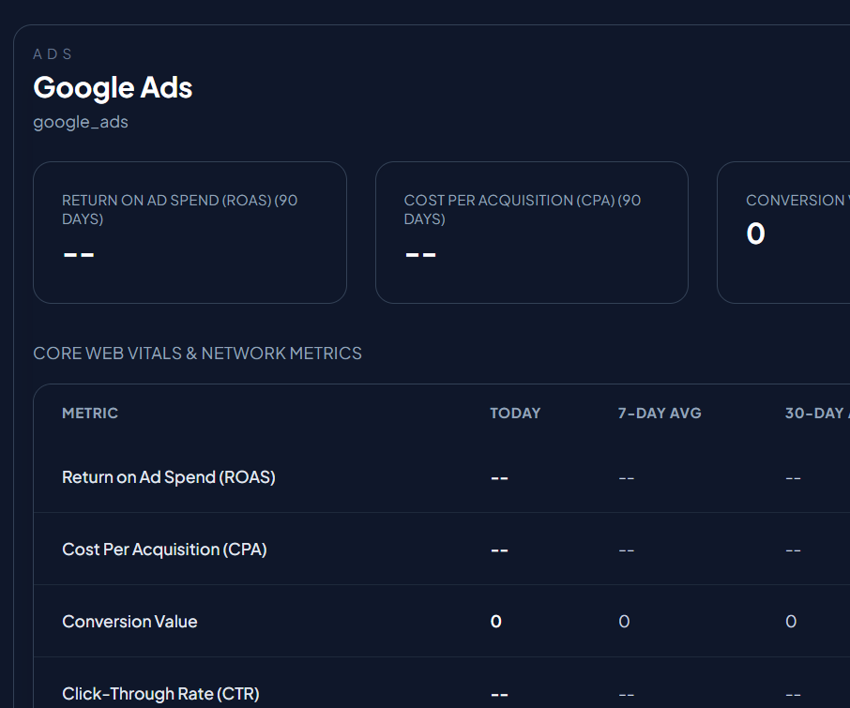Click the 7-DAY AVG column header
This screenshot has height=708, width=850.
[660, 414]
